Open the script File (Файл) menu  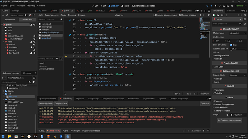tap(41, 15)
